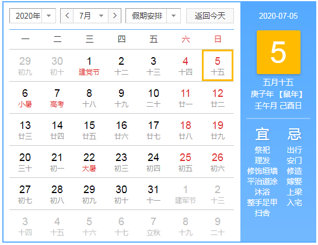The width and height of the screenshot is (318, 245).
Task: Select July 22 大暑 date
Action: [x=89, y=162]
